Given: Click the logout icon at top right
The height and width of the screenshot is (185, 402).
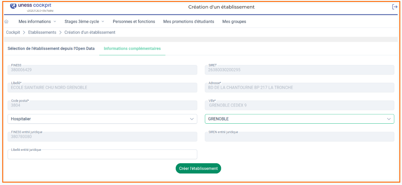Looking at the screenshot, I should tap(395, 7).
